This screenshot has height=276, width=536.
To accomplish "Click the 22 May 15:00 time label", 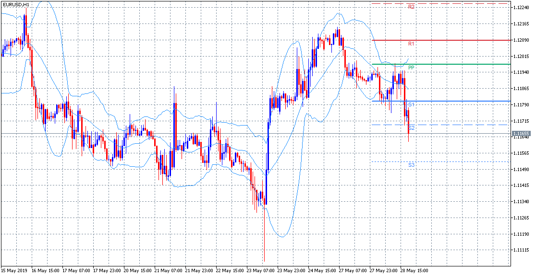I will (230, 270).
